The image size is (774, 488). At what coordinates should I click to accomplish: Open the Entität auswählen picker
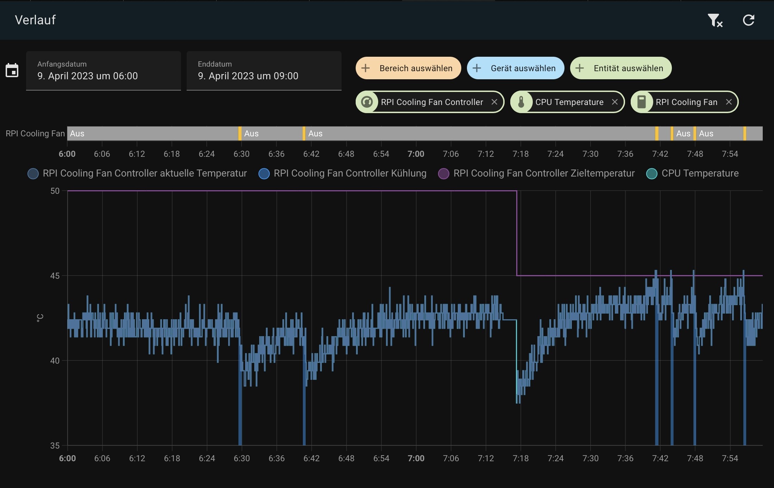pyautogui.click(x=621, y=68)
